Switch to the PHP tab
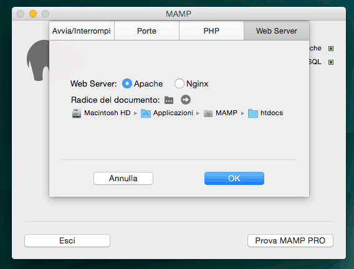Image resolution: width=354 pixels, height=269 pixels. tap(211, 31)
